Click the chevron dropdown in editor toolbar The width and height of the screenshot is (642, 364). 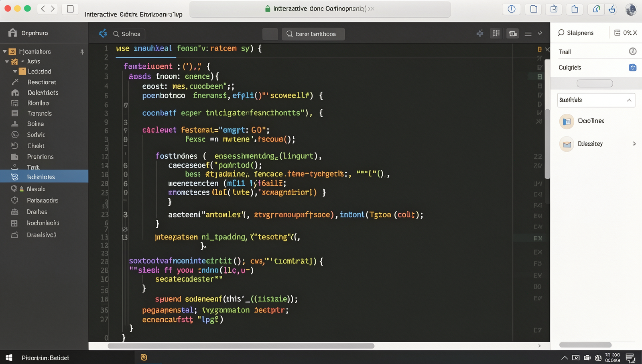click(540, 33)
